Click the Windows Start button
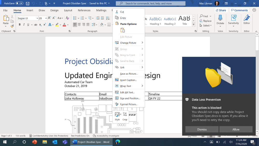 pos(5,142)
